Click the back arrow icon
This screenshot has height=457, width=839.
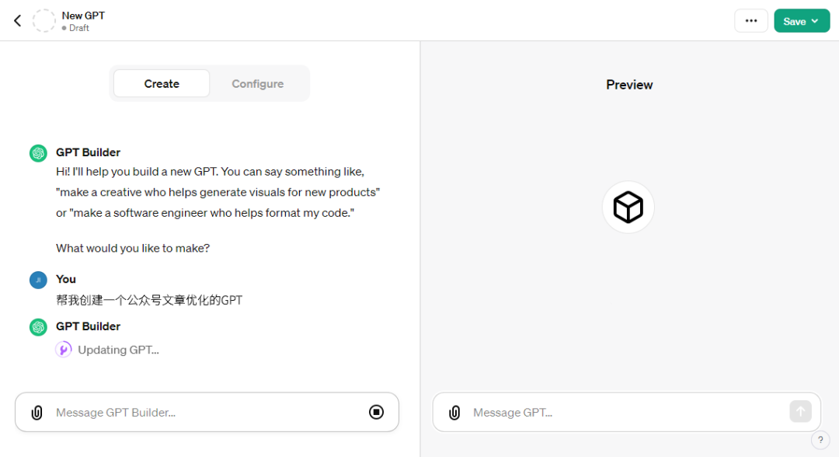pos(17,21)
